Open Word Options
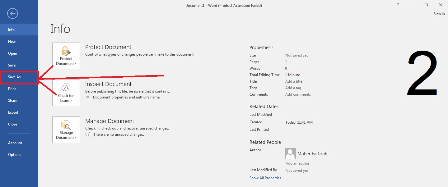The image size is (448, 187). (19, 155)
